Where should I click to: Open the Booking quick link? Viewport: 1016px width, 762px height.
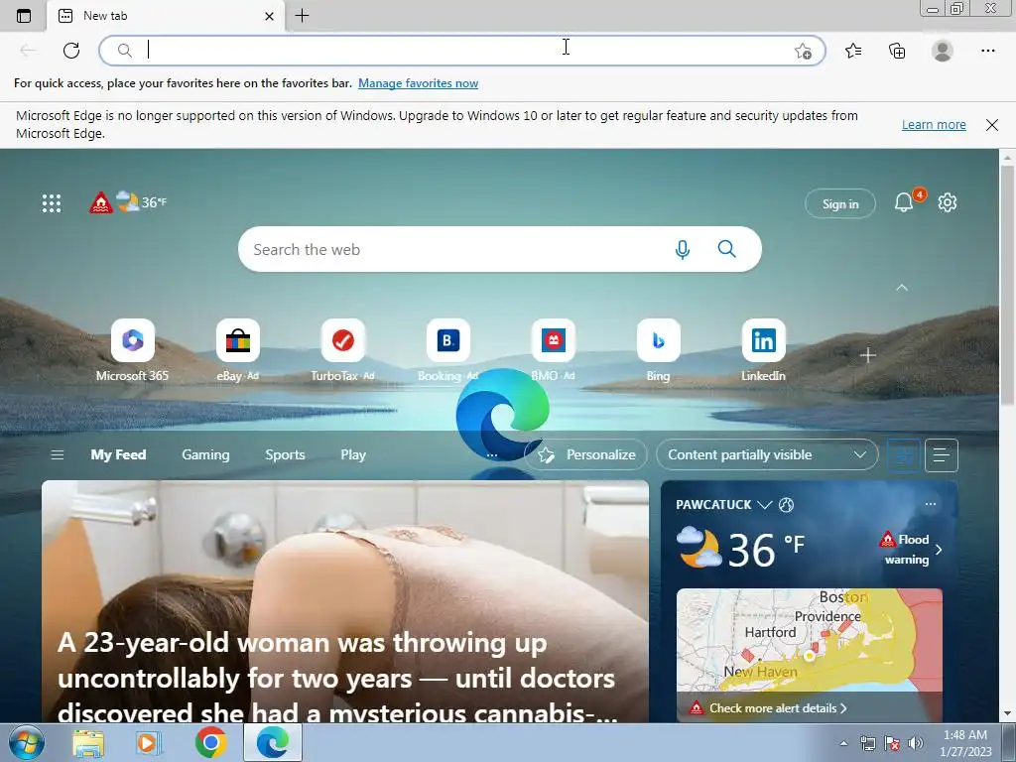click(447, 350)
